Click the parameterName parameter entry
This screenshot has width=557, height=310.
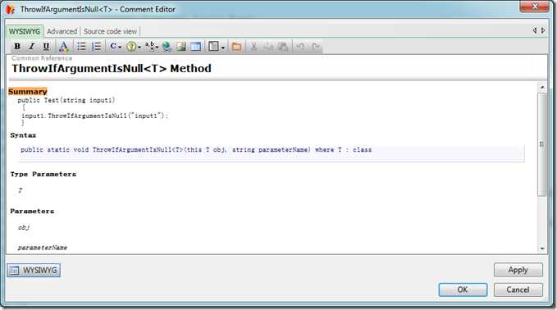click(x=43, y=248)
